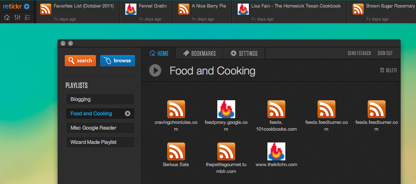
Task: Click RSS icon beside Brown Sugar Rosemary
Action: 358,9
